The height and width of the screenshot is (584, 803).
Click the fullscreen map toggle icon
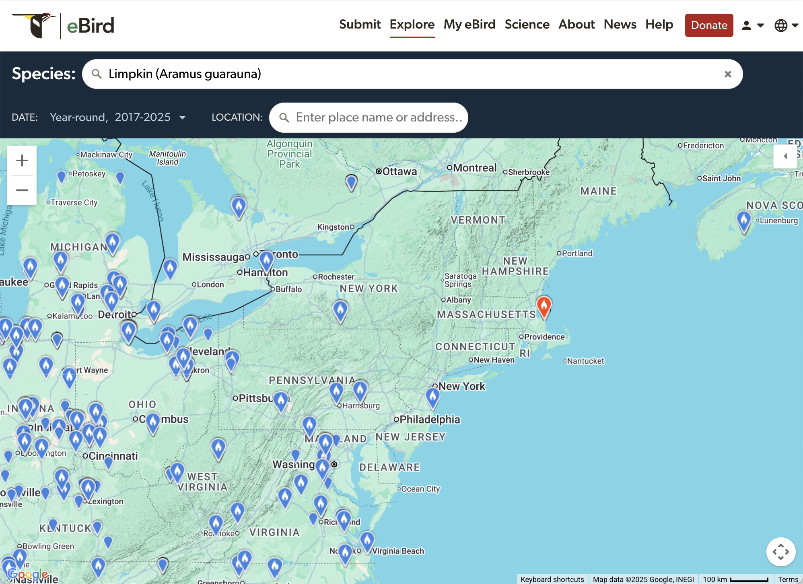click(x=780, y=552)
